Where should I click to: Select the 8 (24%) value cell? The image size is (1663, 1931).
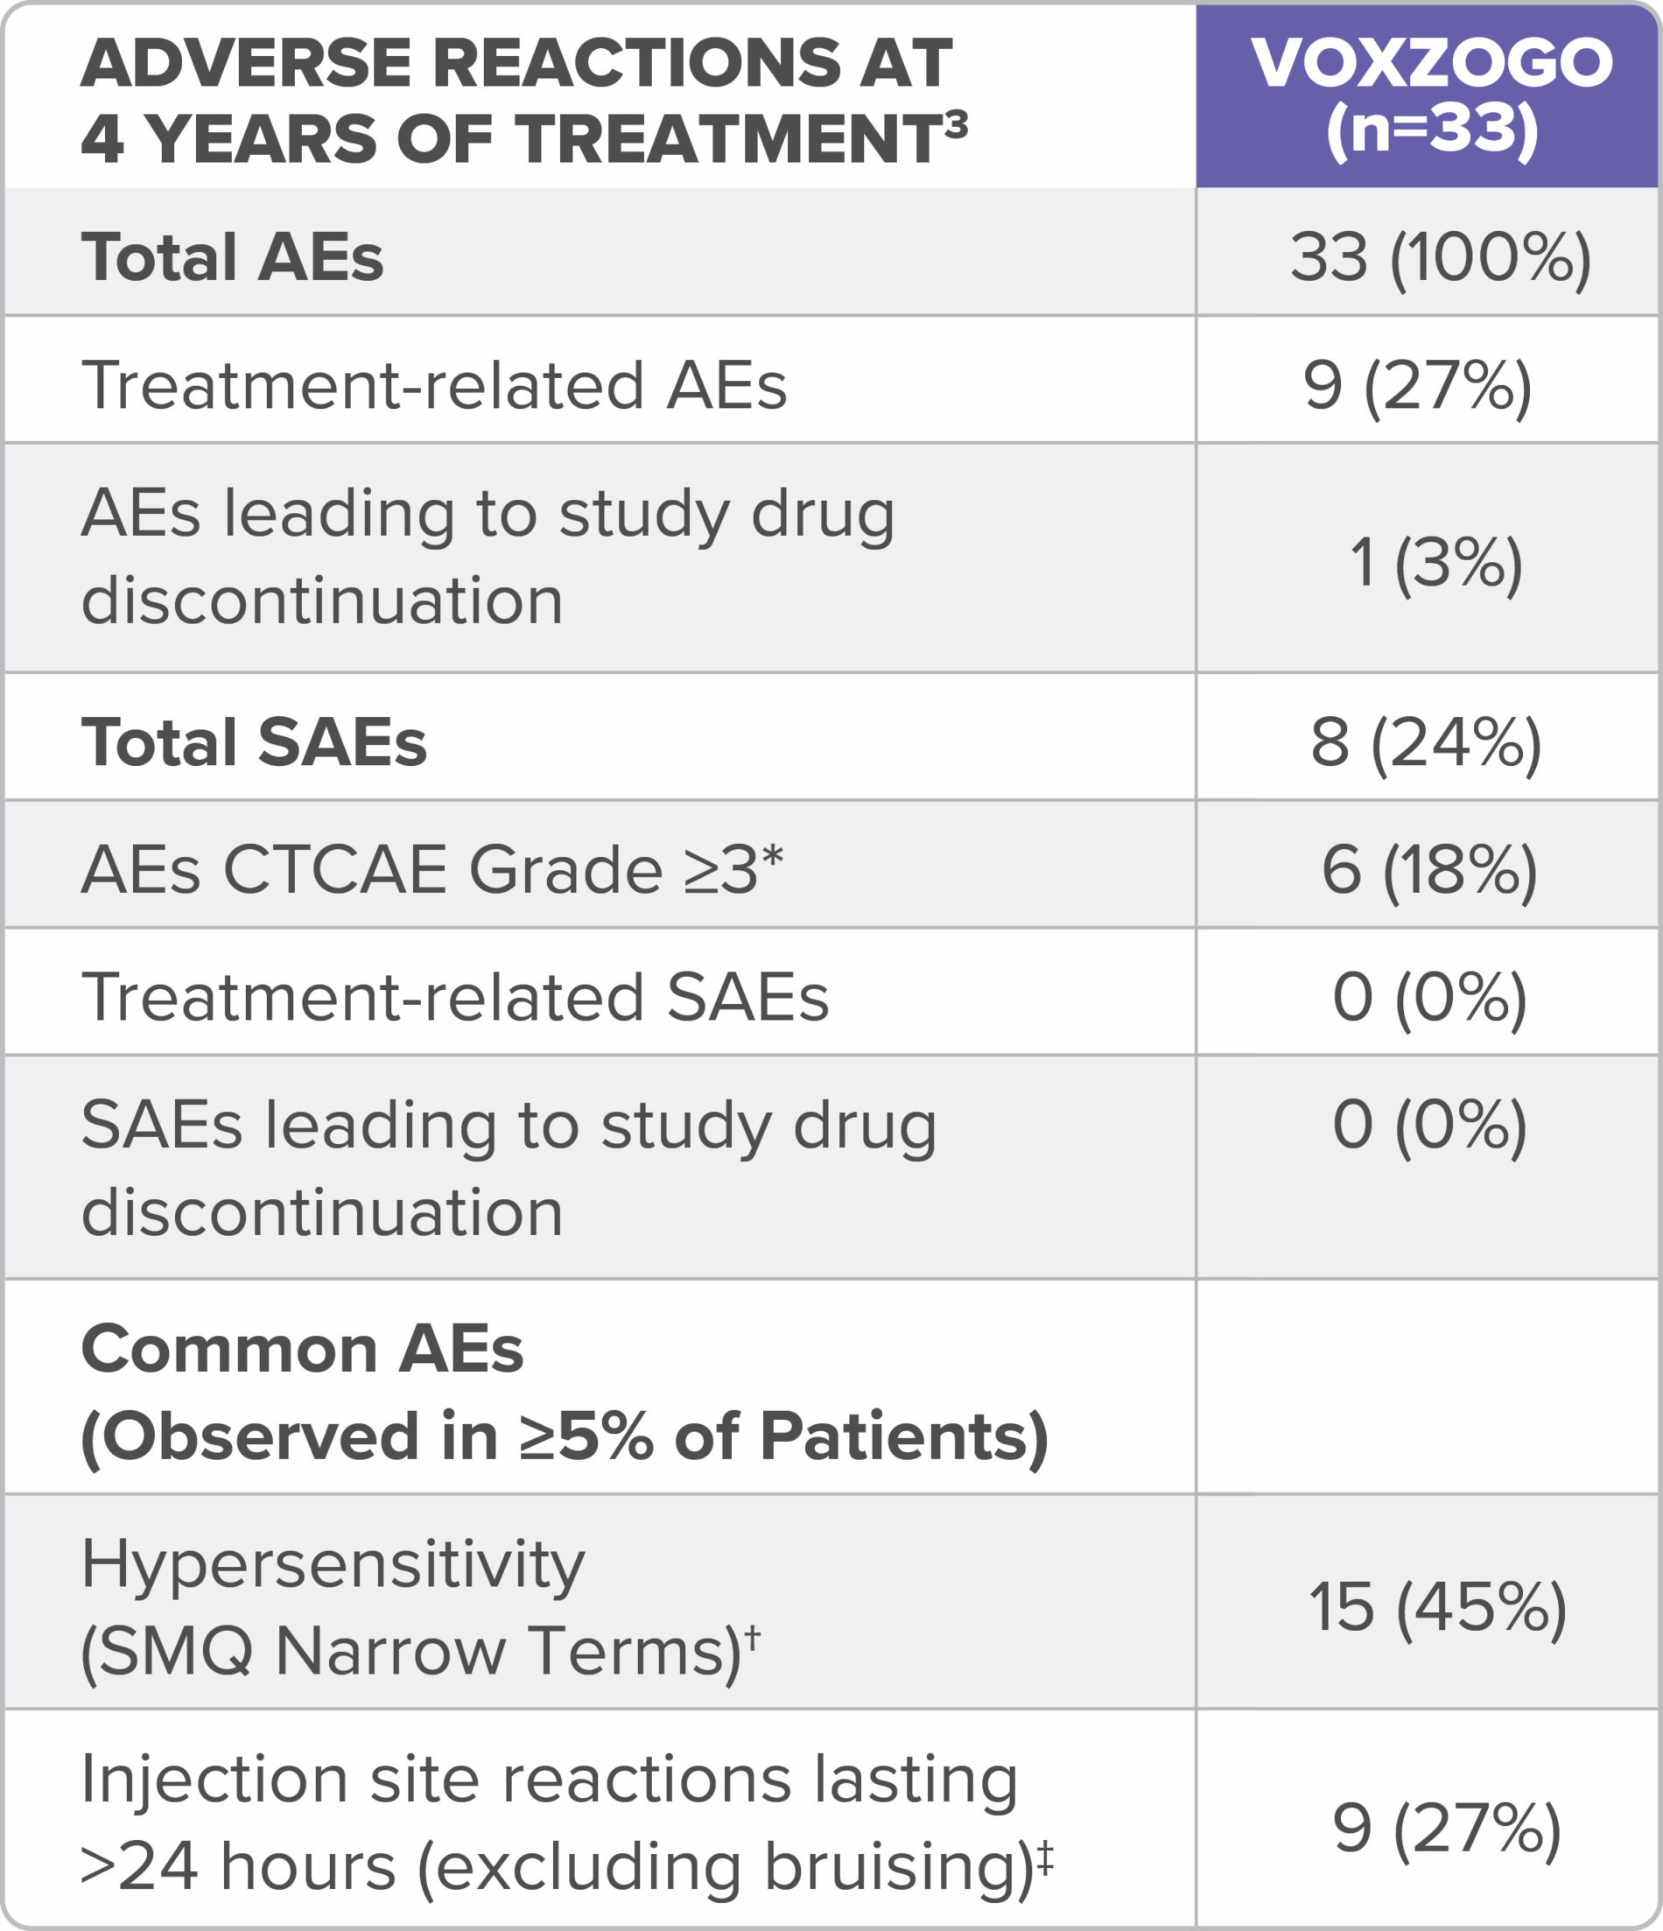(x=1426, y=741)
